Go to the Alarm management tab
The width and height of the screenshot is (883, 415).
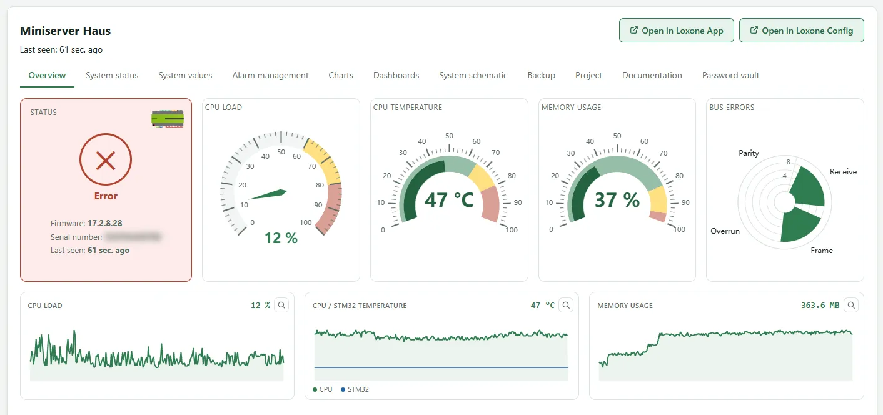[x=270, y=75]
